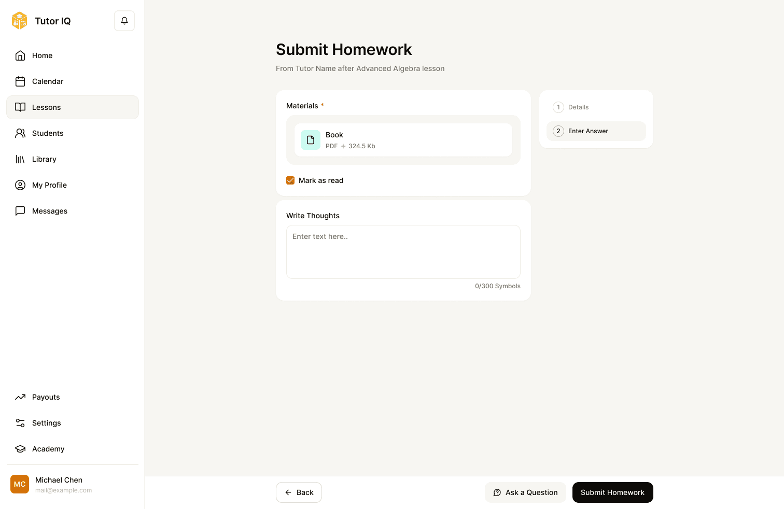Click the Settings sliders icon
This screenshot has height=509, width=784.
(20, 423)
